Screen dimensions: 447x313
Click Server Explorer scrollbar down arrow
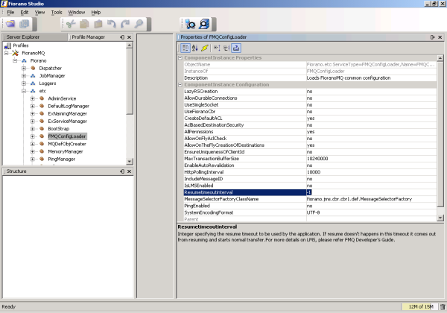point(130,162)
